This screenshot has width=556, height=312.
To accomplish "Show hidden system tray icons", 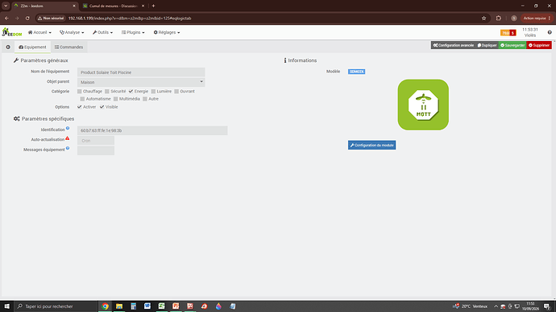I will tap(496, 306).
